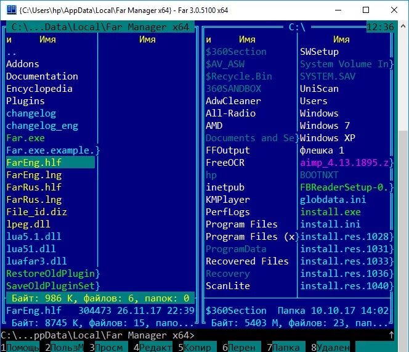
Task: Select the Windows XP folder
Action: (327, 138)
